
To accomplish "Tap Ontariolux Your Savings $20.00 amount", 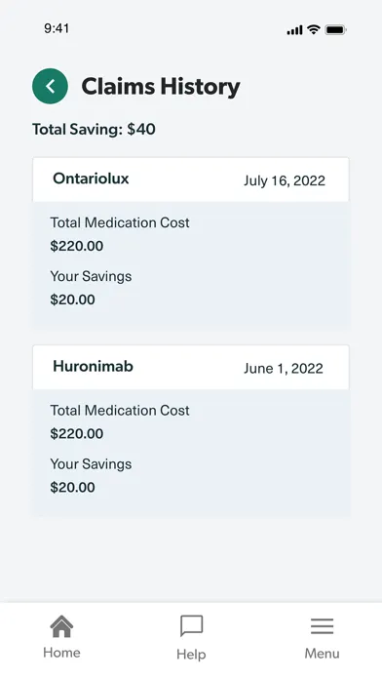I will 73,300.
